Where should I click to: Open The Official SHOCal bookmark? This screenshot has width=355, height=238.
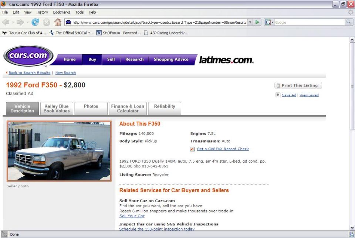point(72,33)
